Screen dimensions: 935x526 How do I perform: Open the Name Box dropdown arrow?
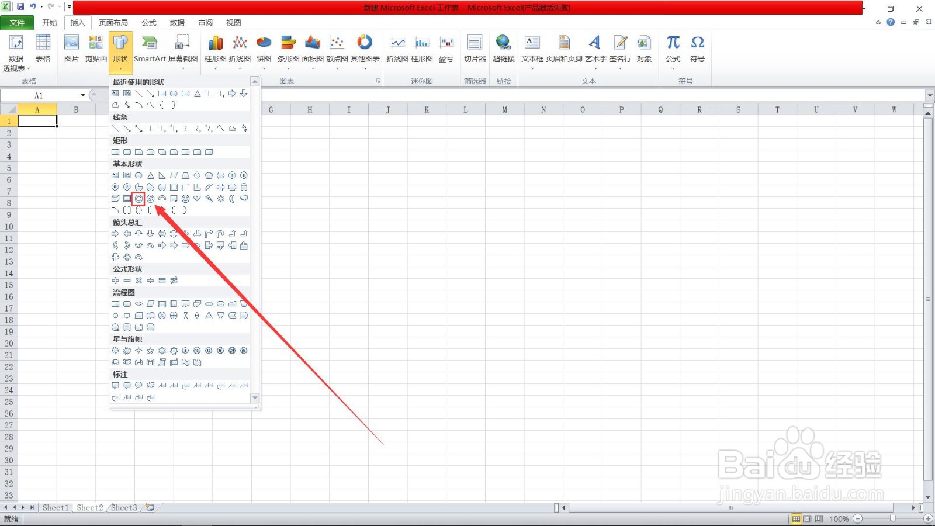pyautogui.click(x=83, y=95)
